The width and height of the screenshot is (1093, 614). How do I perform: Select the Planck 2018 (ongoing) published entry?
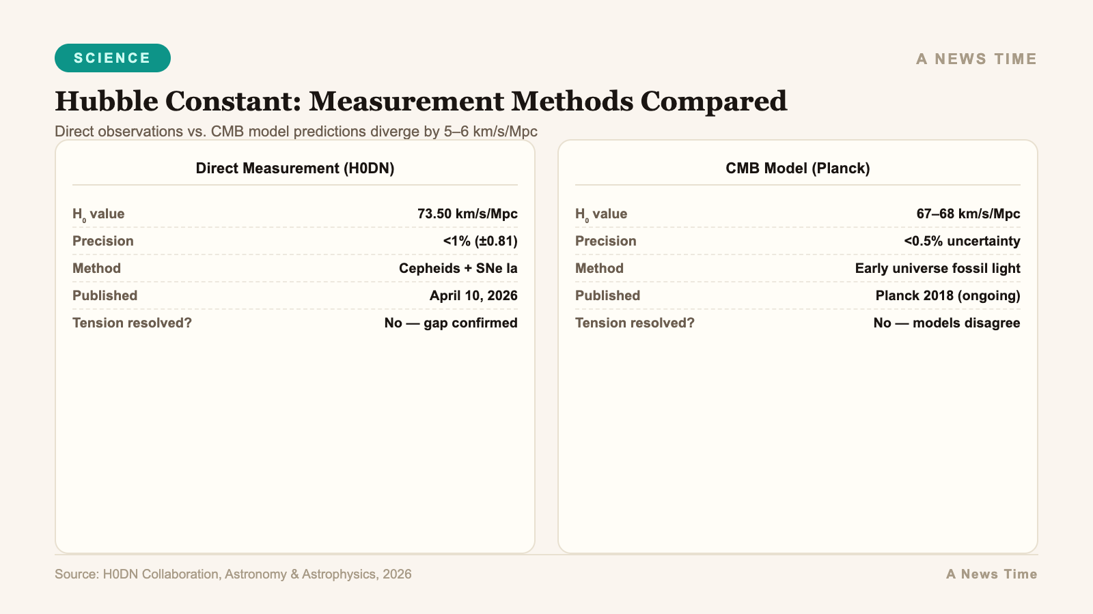[948, 295]
